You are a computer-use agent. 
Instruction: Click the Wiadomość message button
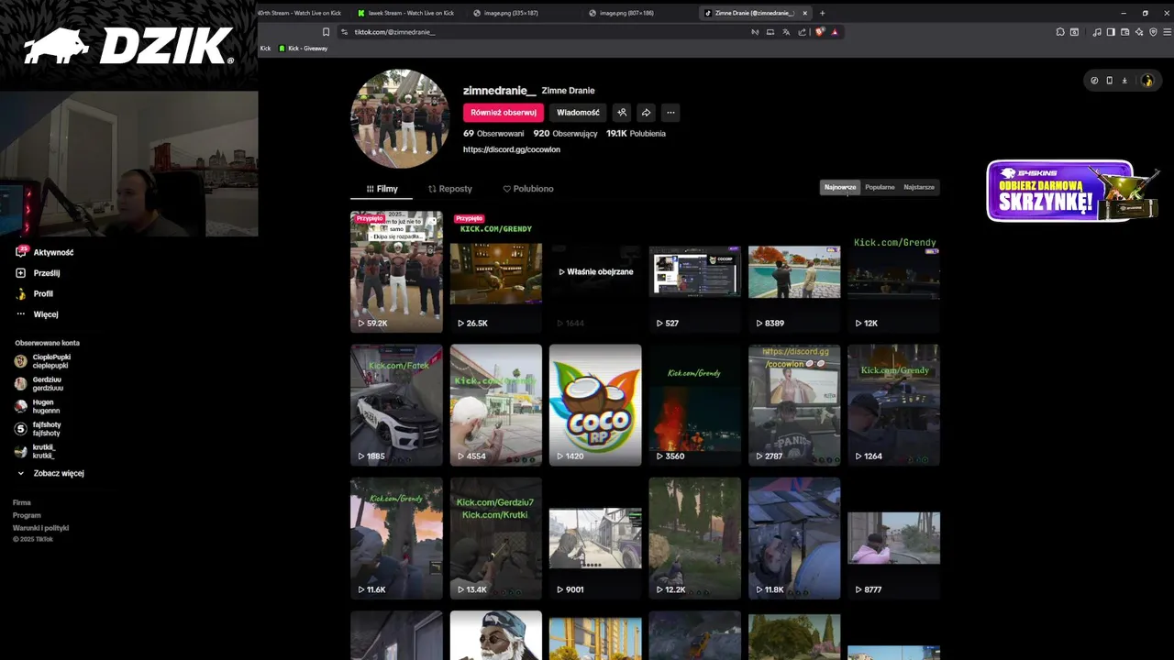[x=578, y=113]
